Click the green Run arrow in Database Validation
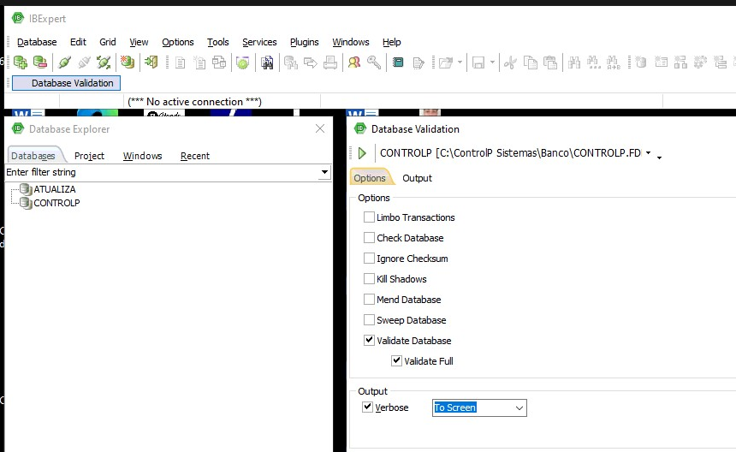Screen dimensions: 736x452 click(362, 153)
